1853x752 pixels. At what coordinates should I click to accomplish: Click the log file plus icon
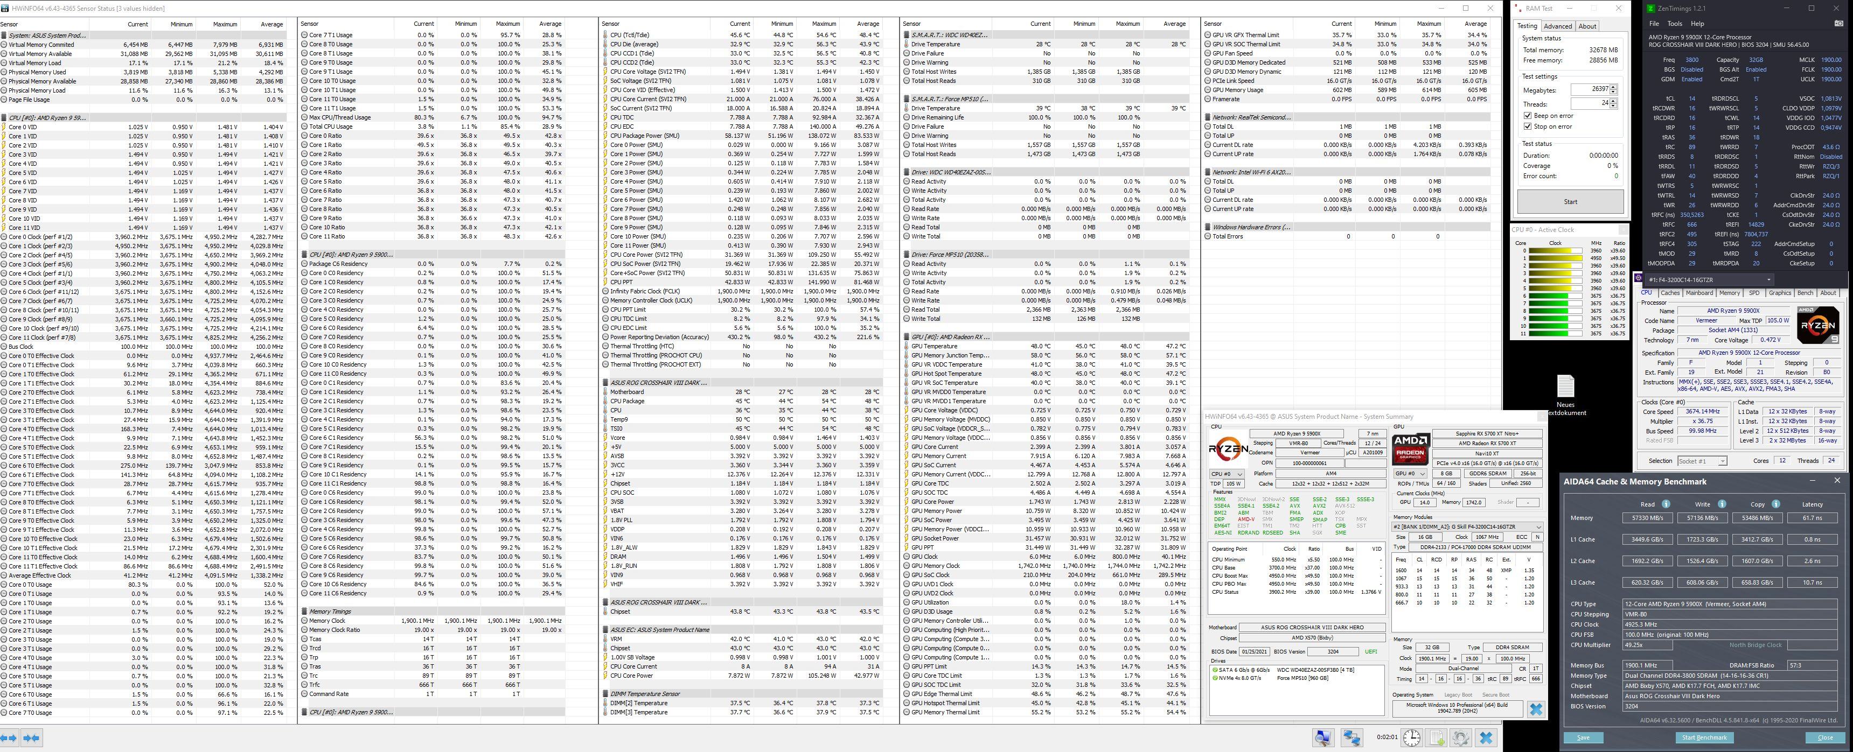[x=1437, y=737]
